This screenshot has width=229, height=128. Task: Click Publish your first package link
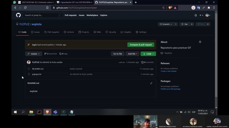(x=170, y=89)
